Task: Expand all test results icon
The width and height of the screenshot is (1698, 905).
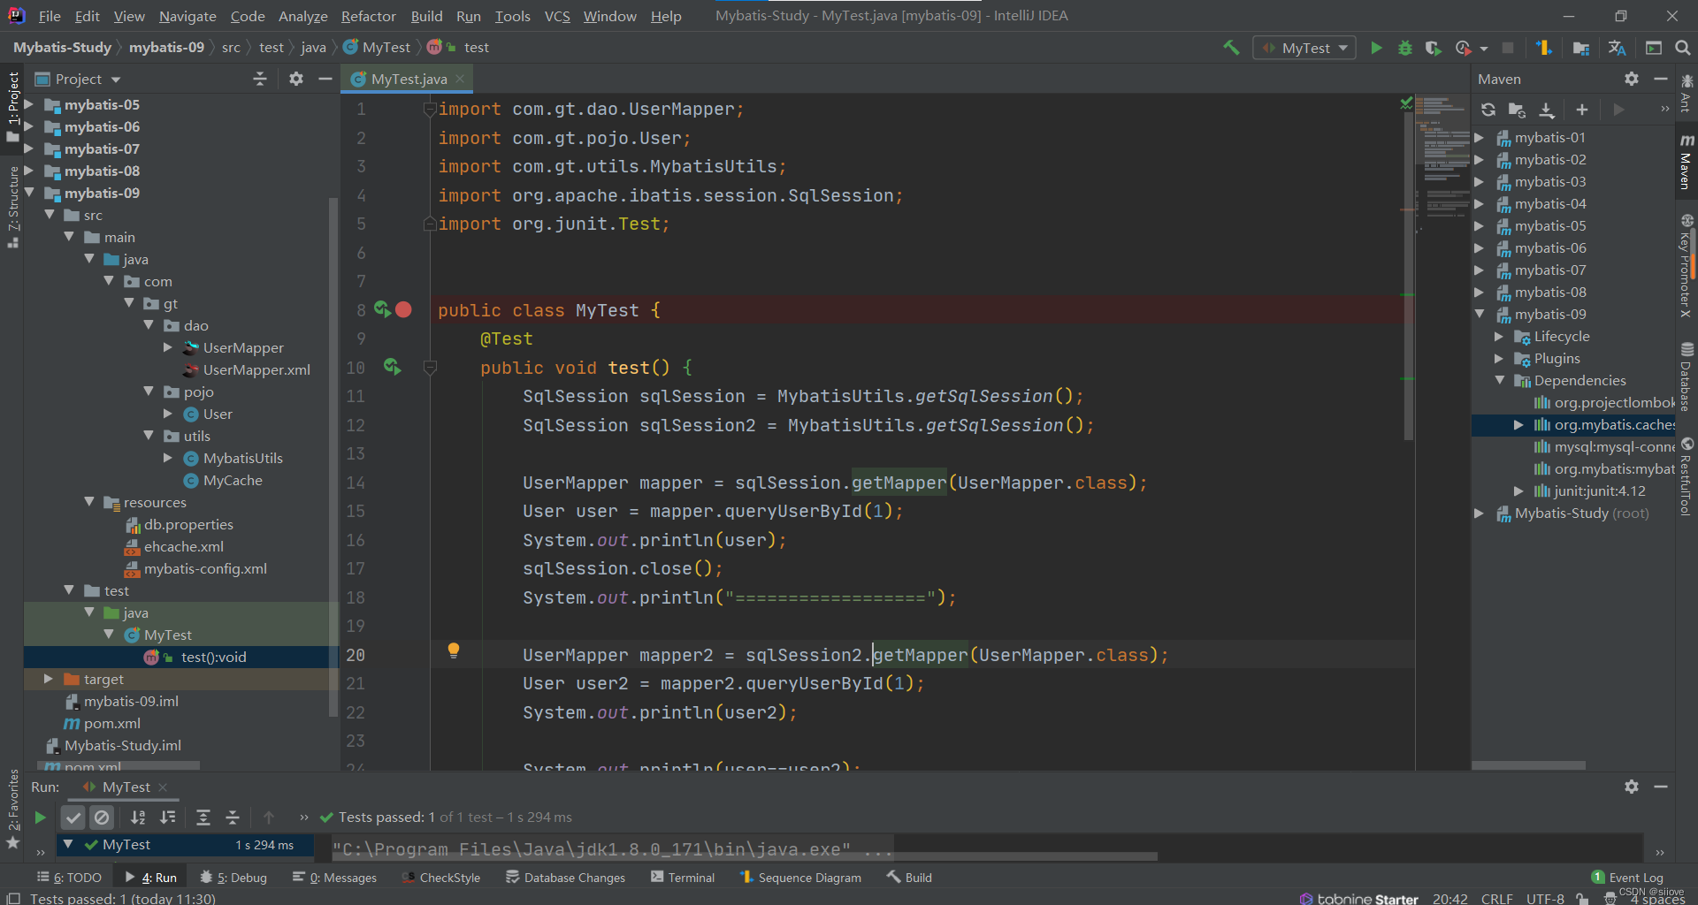Action: (203, 818)
